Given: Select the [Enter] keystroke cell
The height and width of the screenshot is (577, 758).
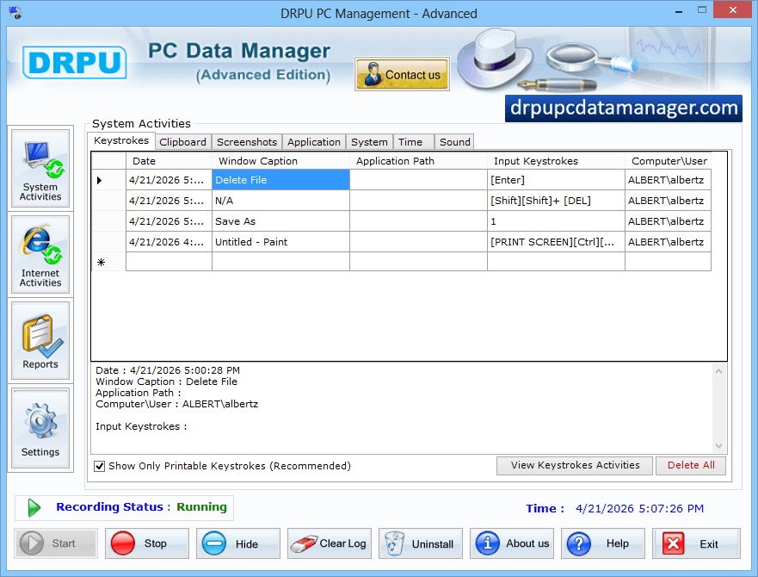Looking at the screenshot, I should point(556,180).
